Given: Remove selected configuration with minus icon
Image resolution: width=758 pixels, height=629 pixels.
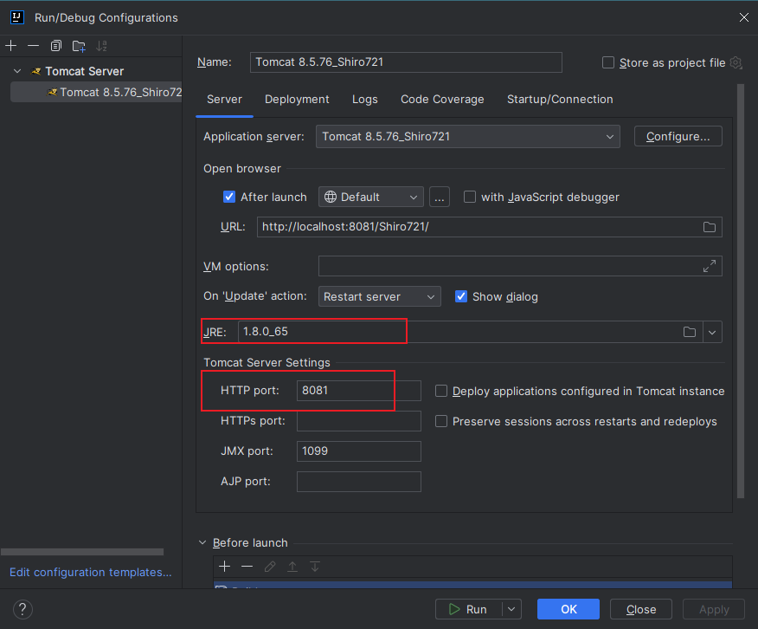Looking at the screenshot, I should click(x=33, y=46).
